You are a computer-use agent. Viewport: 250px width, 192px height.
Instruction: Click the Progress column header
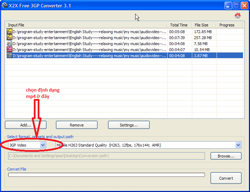pyautogui.click(x=230, y=25)
